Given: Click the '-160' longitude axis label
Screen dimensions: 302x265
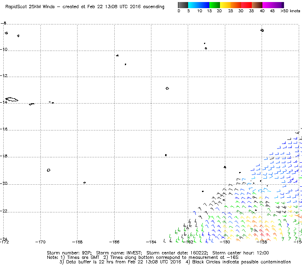Looking at the screenshot, I should click(x=225, y=242).
